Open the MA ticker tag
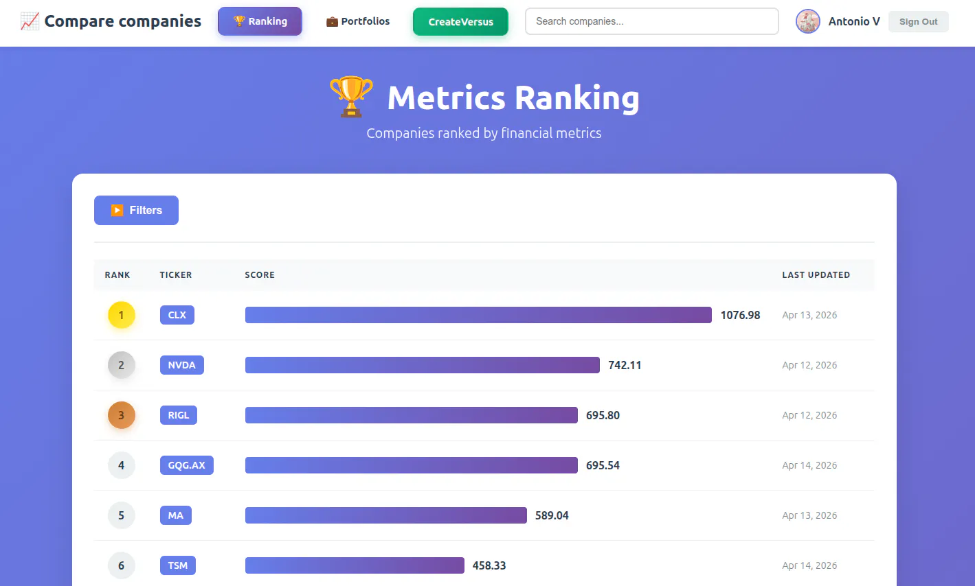The height and width of the screenshot is (586, 975). pos(176,515)
